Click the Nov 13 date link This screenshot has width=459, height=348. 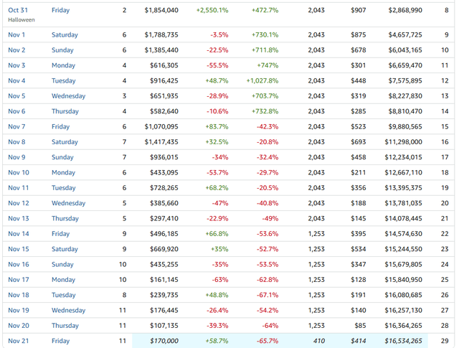(19, 218)
